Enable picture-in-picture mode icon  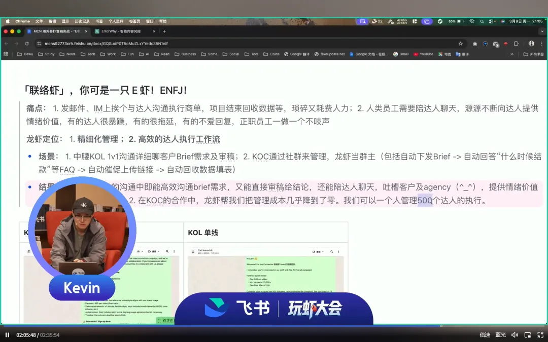tap(528, 335)
